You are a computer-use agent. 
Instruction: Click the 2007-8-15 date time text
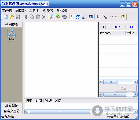126,27
